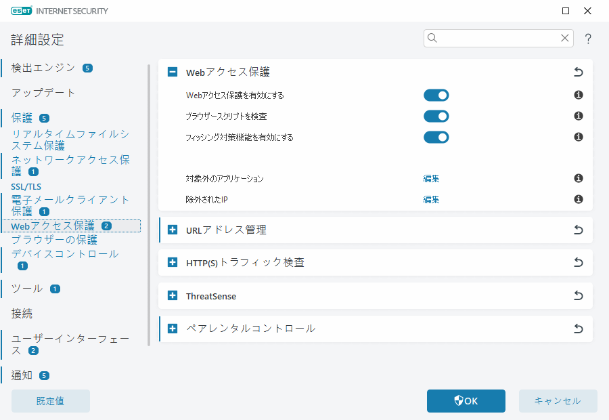Click the revert icon for ThreatSense section

click(x=578, y=295)
